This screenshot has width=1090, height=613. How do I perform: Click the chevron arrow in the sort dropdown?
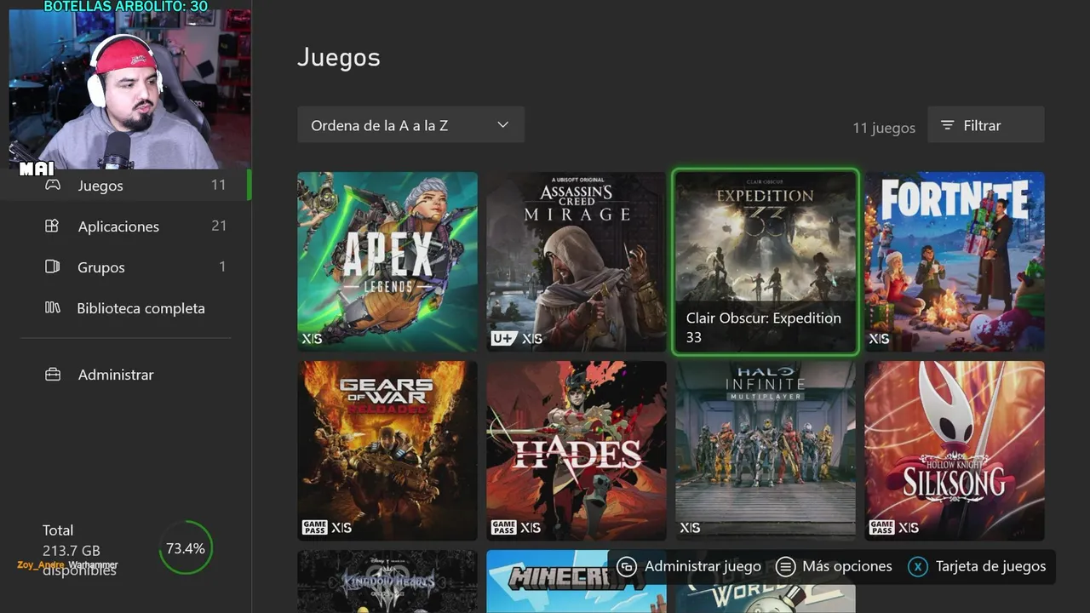click(x=502, y=125)
